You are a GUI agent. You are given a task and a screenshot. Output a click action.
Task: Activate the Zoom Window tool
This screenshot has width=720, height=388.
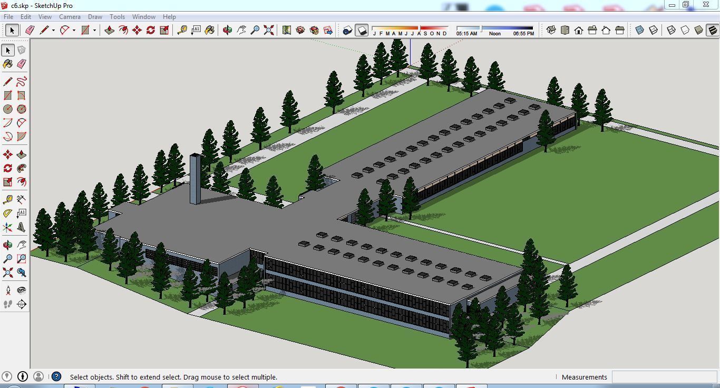pyautogui.click(x=22, y=259)
